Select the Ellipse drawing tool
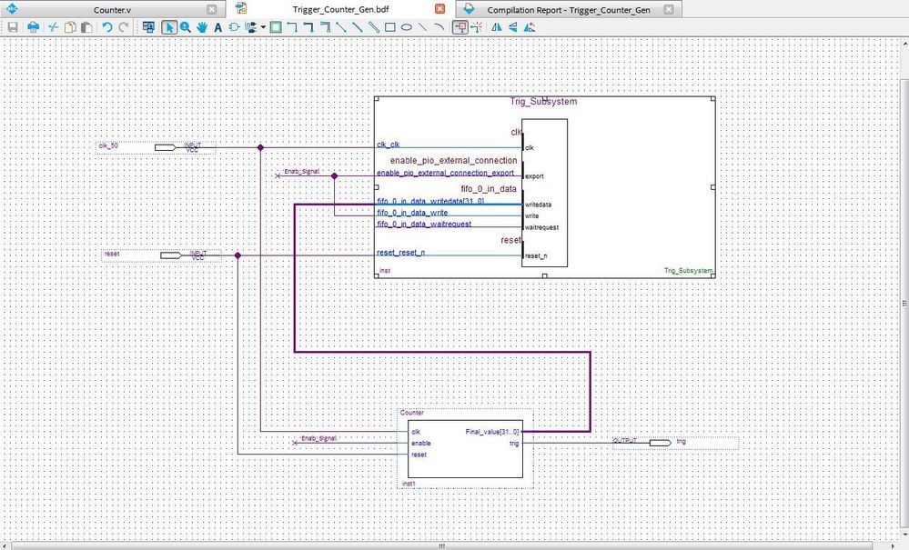The width and height of the screenshot is (909, 550). pos(407,27)
